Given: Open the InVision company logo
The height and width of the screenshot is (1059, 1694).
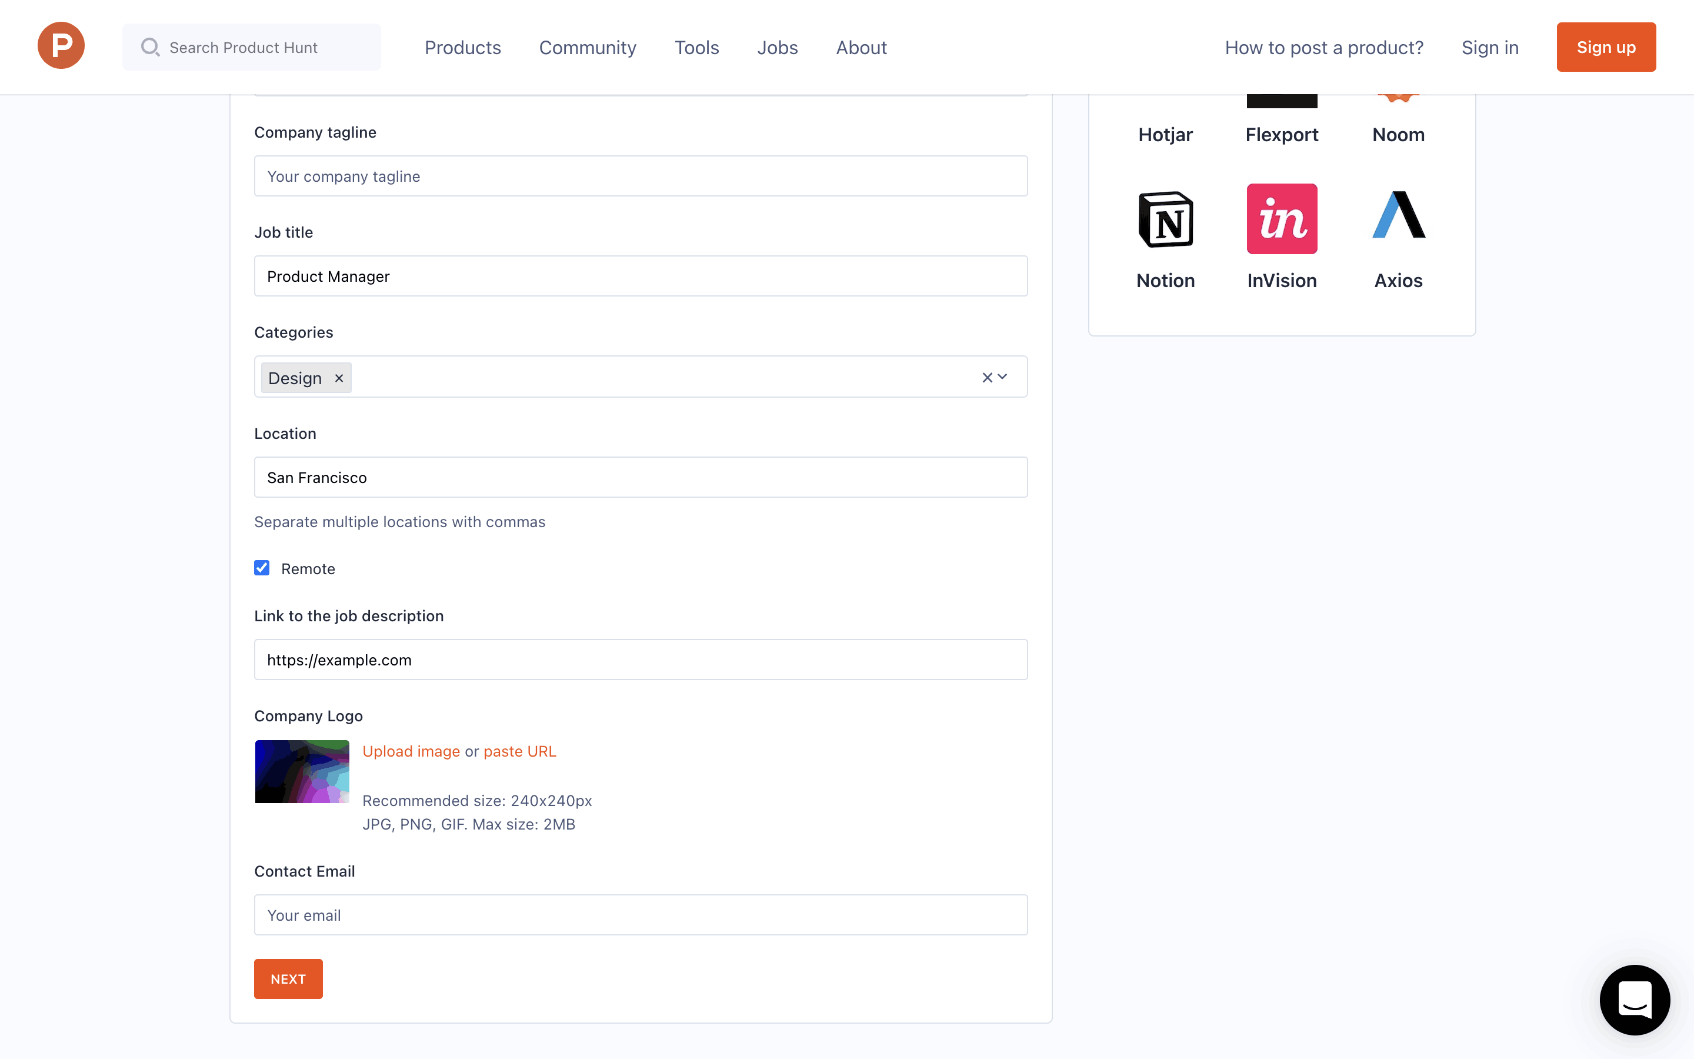Looking at the screenshot, I should (1281, 219).
